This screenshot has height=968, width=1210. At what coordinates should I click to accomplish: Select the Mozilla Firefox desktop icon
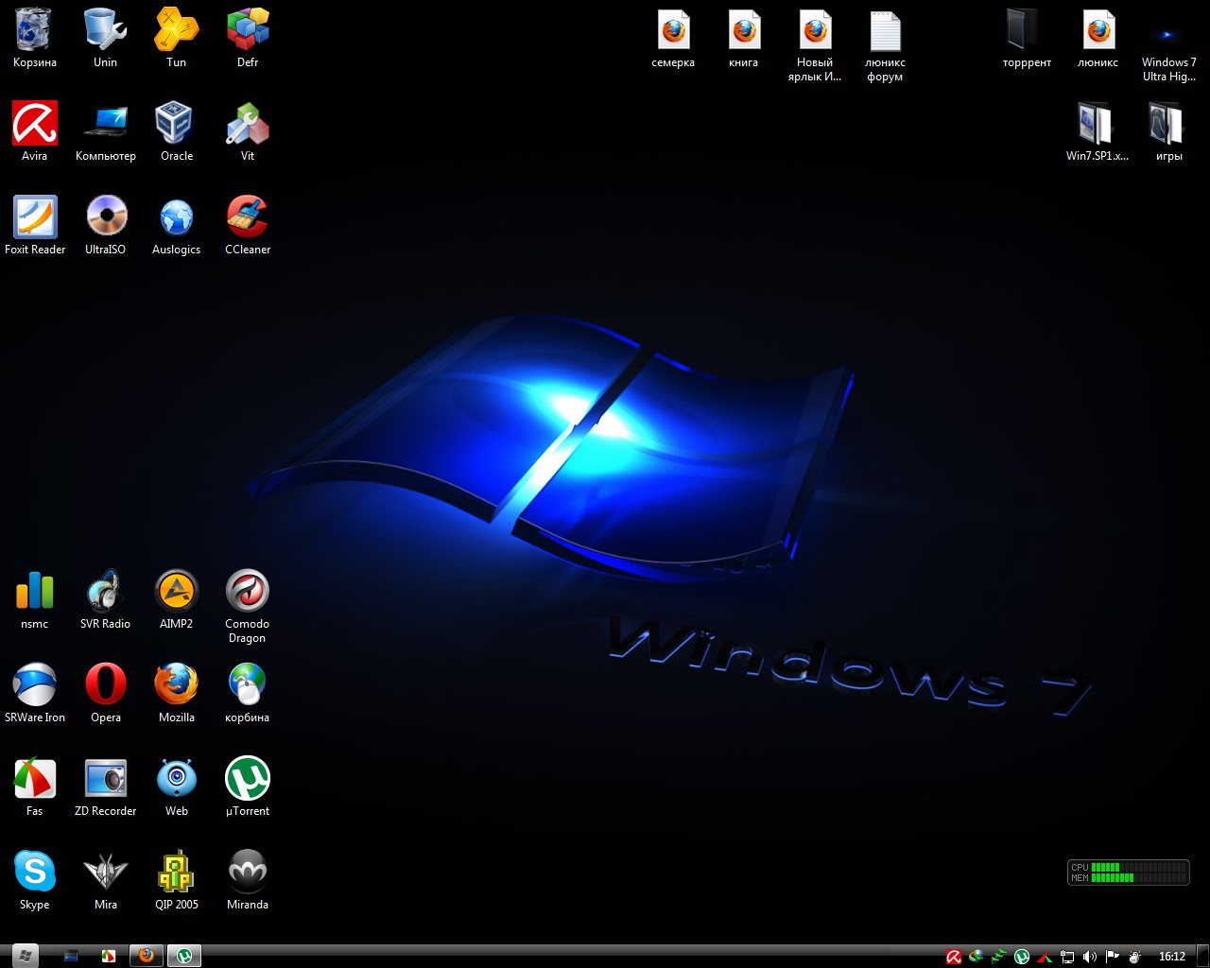(x=177, y=693)
